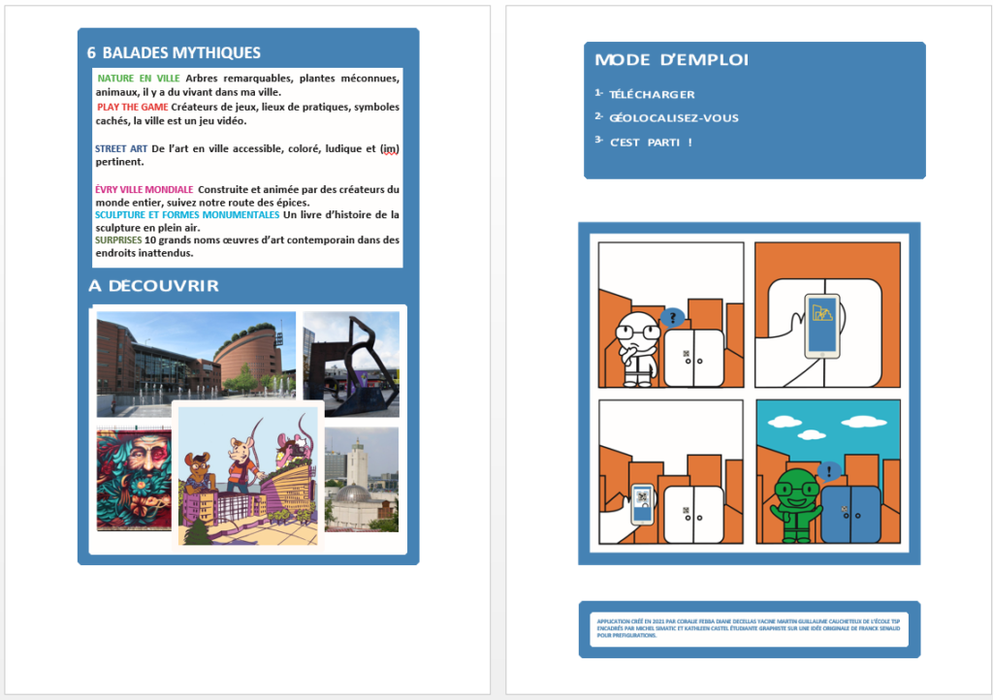Click the question mark speech bubble
Viewport: 993px width, 700px height.
tap(673, 317)
